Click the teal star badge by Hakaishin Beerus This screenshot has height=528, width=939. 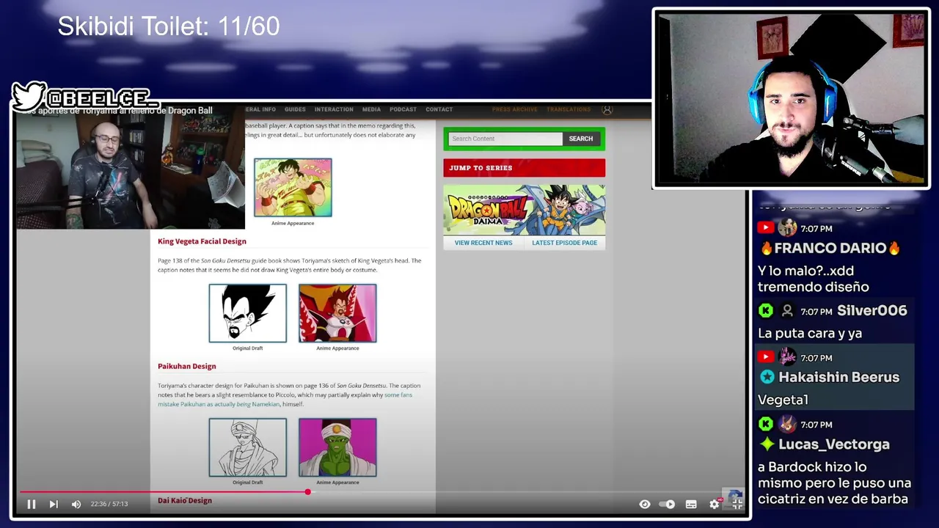click(767, 377)
